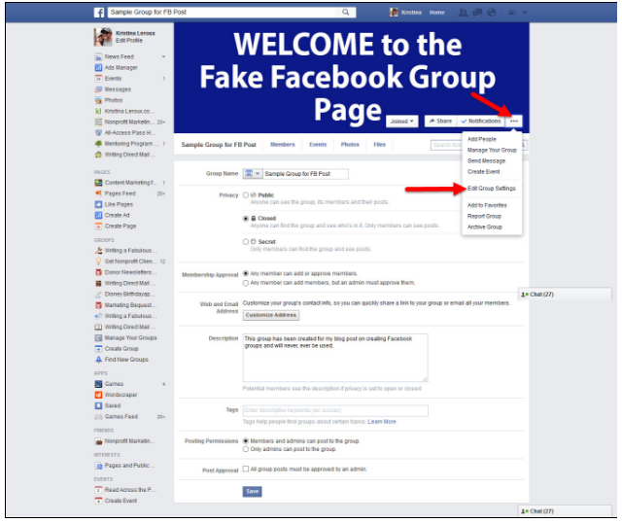This screenshot has width=622, height=523.
Task: Open the notifications globe icon
Action: click(492, 13)
